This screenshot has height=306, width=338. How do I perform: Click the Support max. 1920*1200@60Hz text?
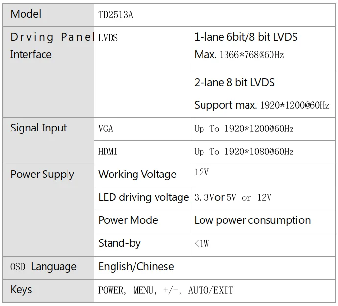pos(262,105)
